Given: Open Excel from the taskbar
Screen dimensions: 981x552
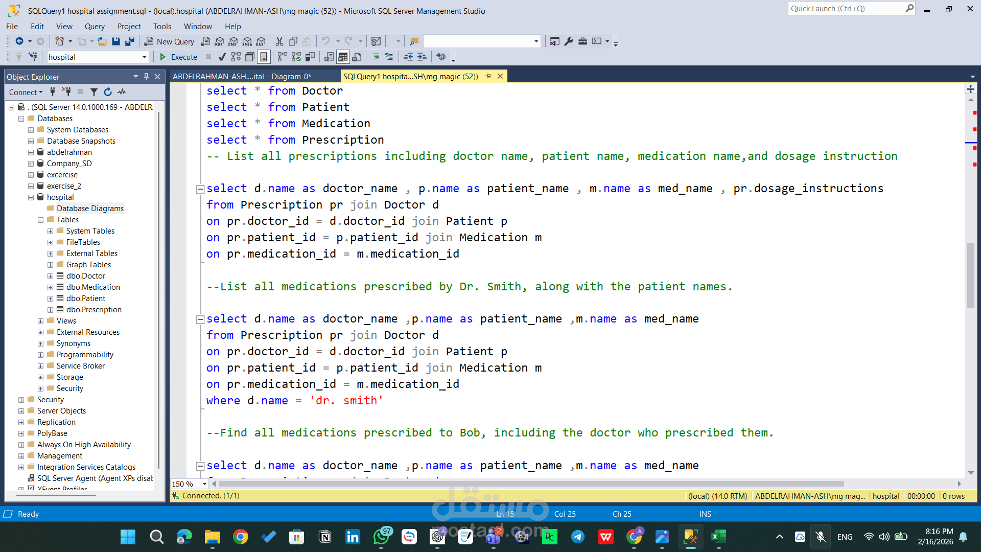Looking at the screenshot, I should tap(718, 537).
